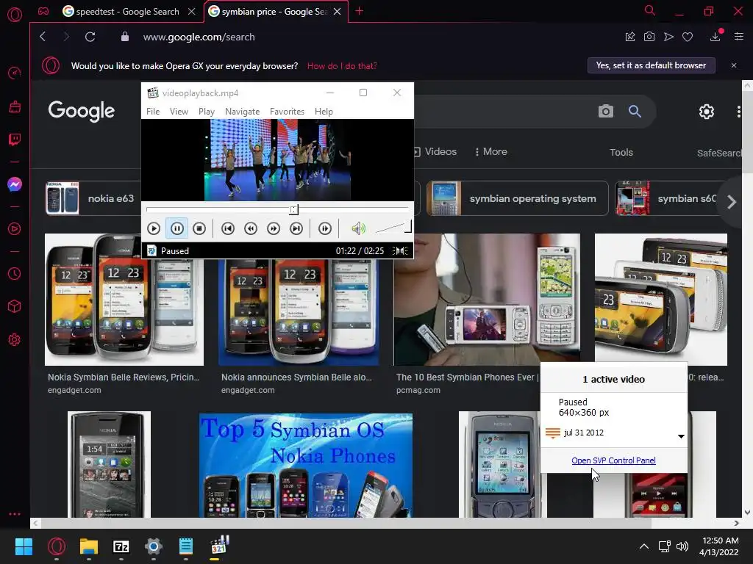Viewport: 753px width, 564px height.
Task: Open the View menu in media player
Action: coord(179,112)
